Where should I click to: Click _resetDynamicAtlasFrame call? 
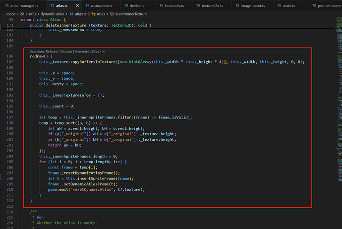click(x=87, y=172)
